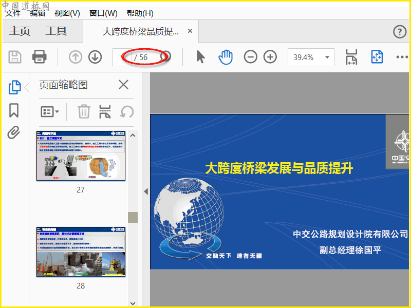This screenshot has height=308, width=411.
Task: Choose the selection arrow tool
Action: (201, 57)
